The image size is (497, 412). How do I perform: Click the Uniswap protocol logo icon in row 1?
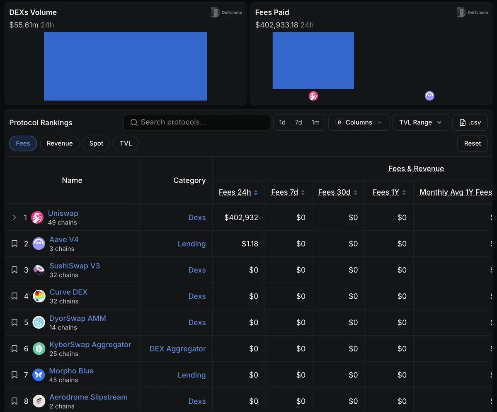(x=37, y=217)
